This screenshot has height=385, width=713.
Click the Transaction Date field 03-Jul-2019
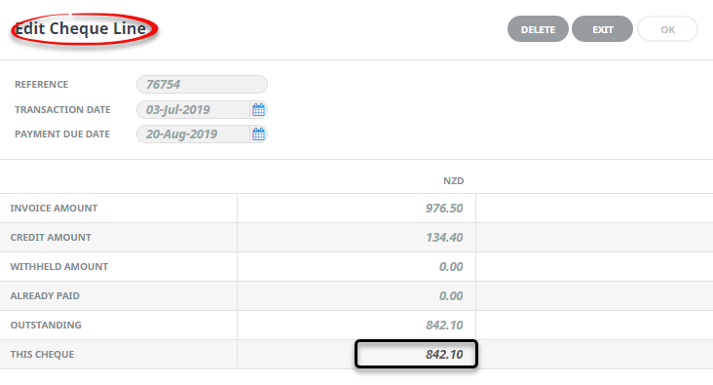pos(193,110)
